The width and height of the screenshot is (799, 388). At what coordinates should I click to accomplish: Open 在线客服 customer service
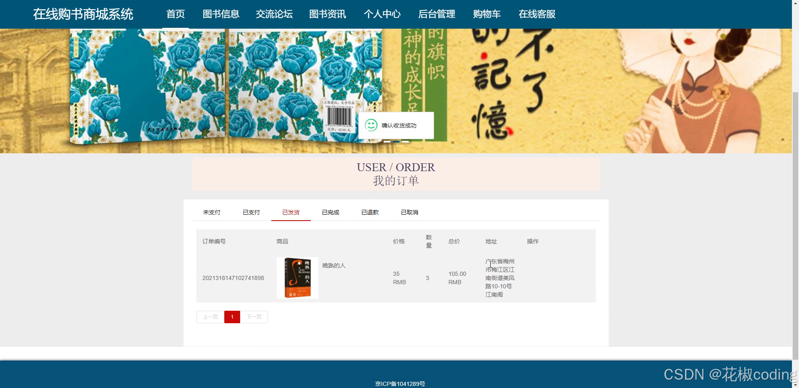click(x=537, y=14)
